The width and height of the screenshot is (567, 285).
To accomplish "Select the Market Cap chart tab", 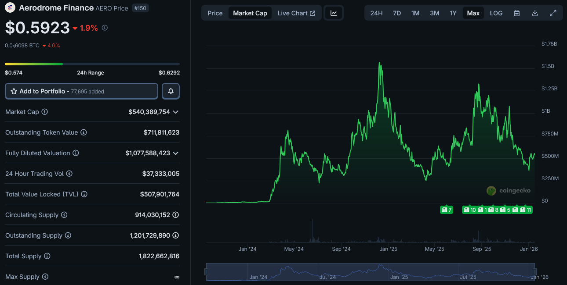I will [x=250, y=13].
